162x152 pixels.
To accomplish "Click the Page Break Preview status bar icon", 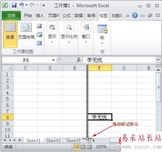I will pyautogui.click(x=89, y=147).
